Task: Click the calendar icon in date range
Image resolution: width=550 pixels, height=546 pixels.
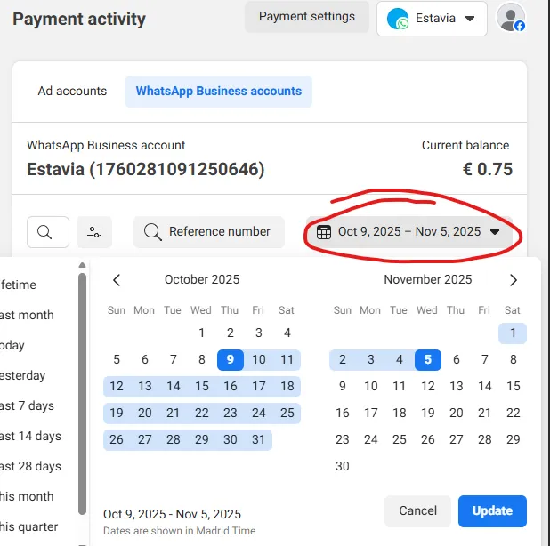Action: [324, 232]
